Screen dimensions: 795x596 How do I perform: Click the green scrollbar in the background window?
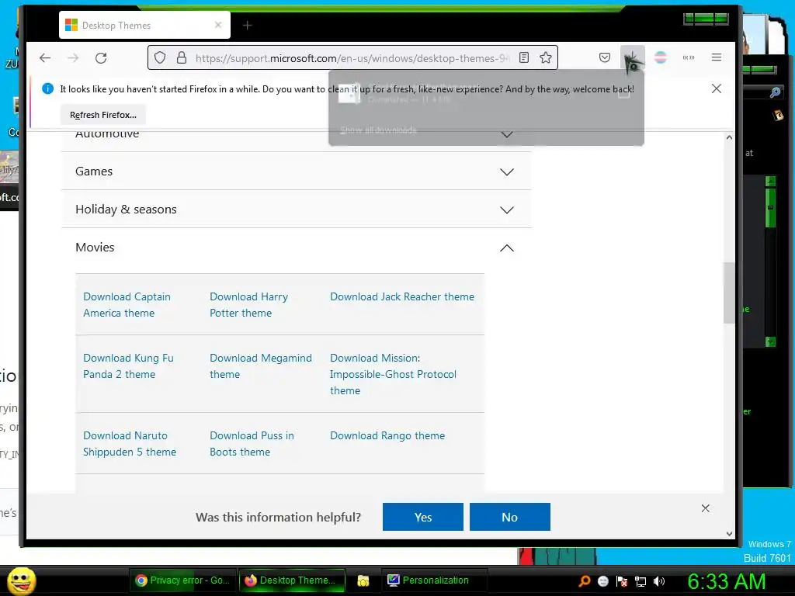[770, 207]
